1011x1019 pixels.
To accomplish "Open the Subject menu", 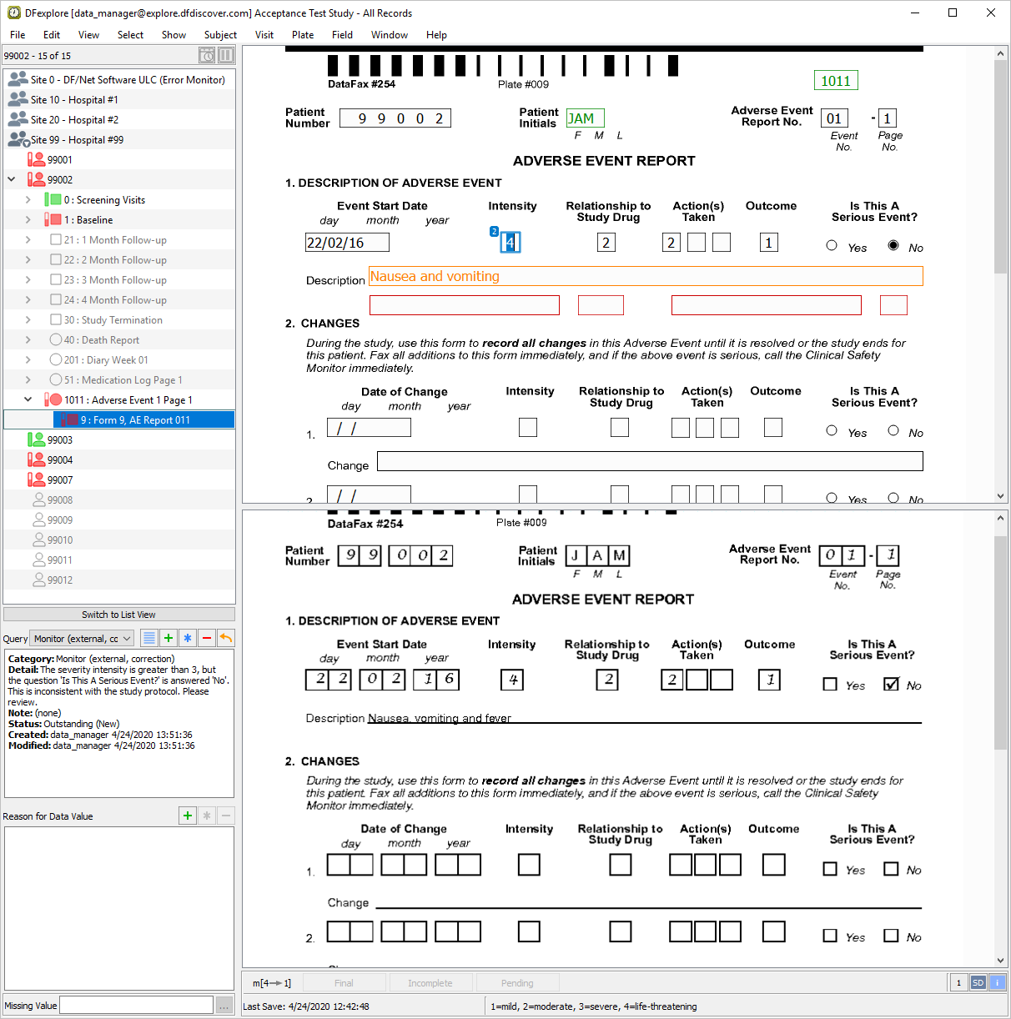I will tap(220, 35).
